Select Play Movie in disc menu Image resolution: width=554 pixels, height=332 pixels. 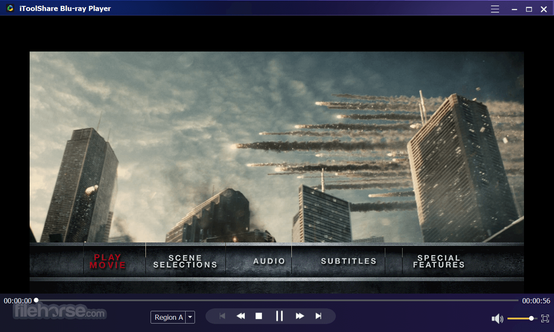(x=107, y=261)
